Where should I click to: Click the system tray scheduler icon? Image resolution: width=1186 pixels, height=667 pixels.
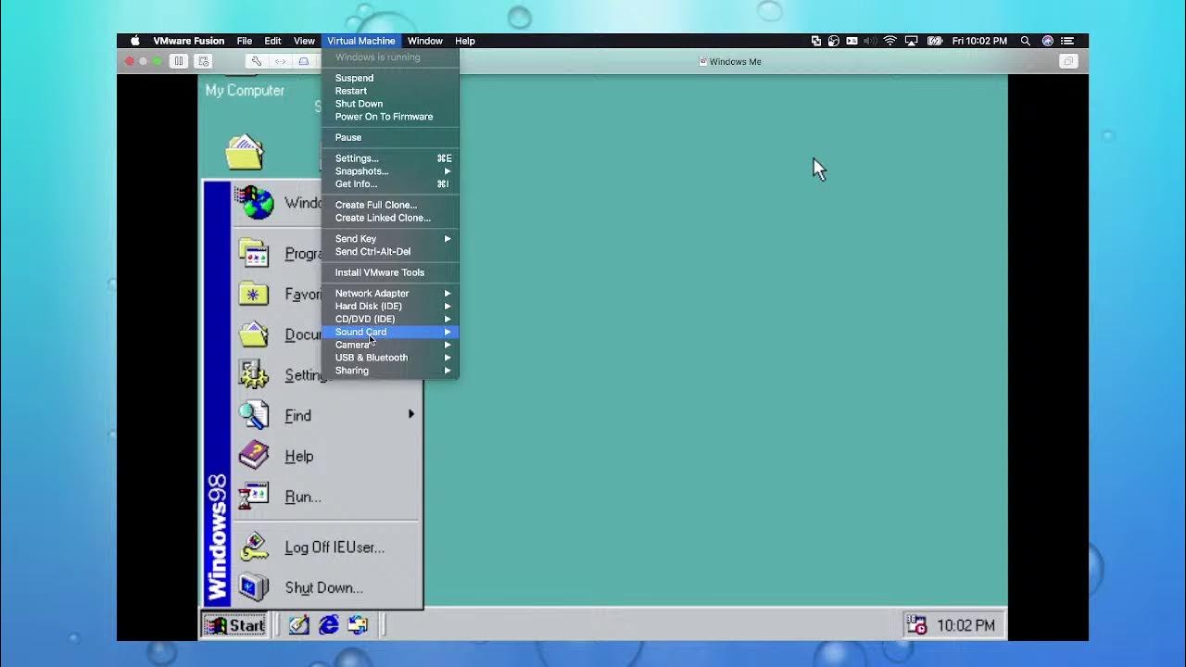coord(916,625)
